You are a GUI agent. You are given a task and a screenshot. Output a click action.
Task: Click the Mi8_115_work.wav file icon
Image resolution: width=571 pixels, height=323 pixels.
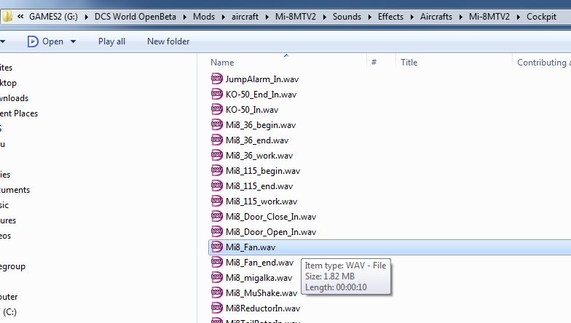217,201
